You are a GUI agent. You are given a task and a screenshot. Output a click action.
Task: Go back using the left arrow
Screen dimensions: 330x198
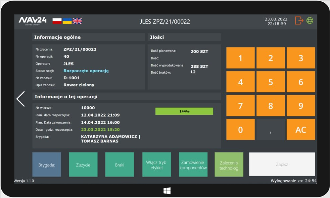coord(21,99)
